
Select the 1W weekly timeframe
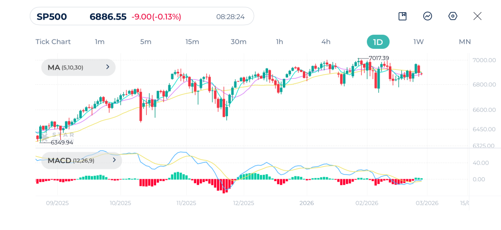418,42
